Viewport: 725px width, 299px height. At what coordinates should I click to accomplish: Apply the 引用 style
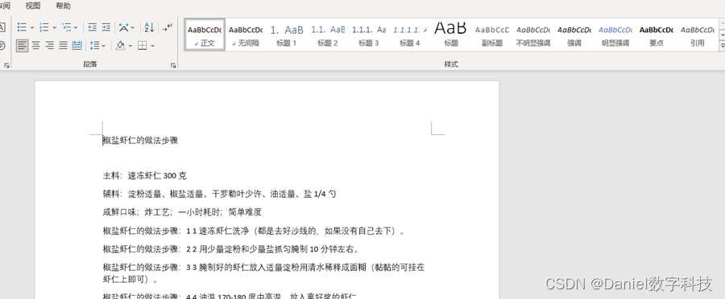coord(698,34)
